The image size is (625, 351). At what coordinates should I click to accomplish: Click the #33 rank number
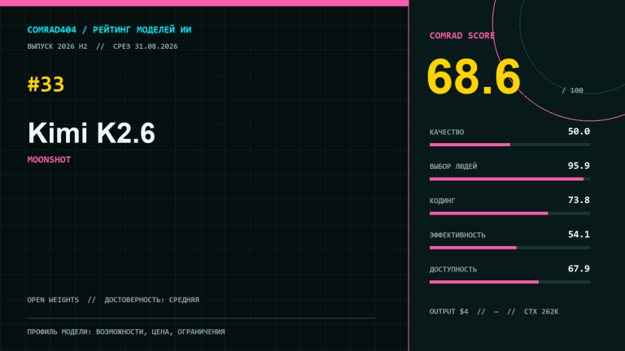click(46, 84)
